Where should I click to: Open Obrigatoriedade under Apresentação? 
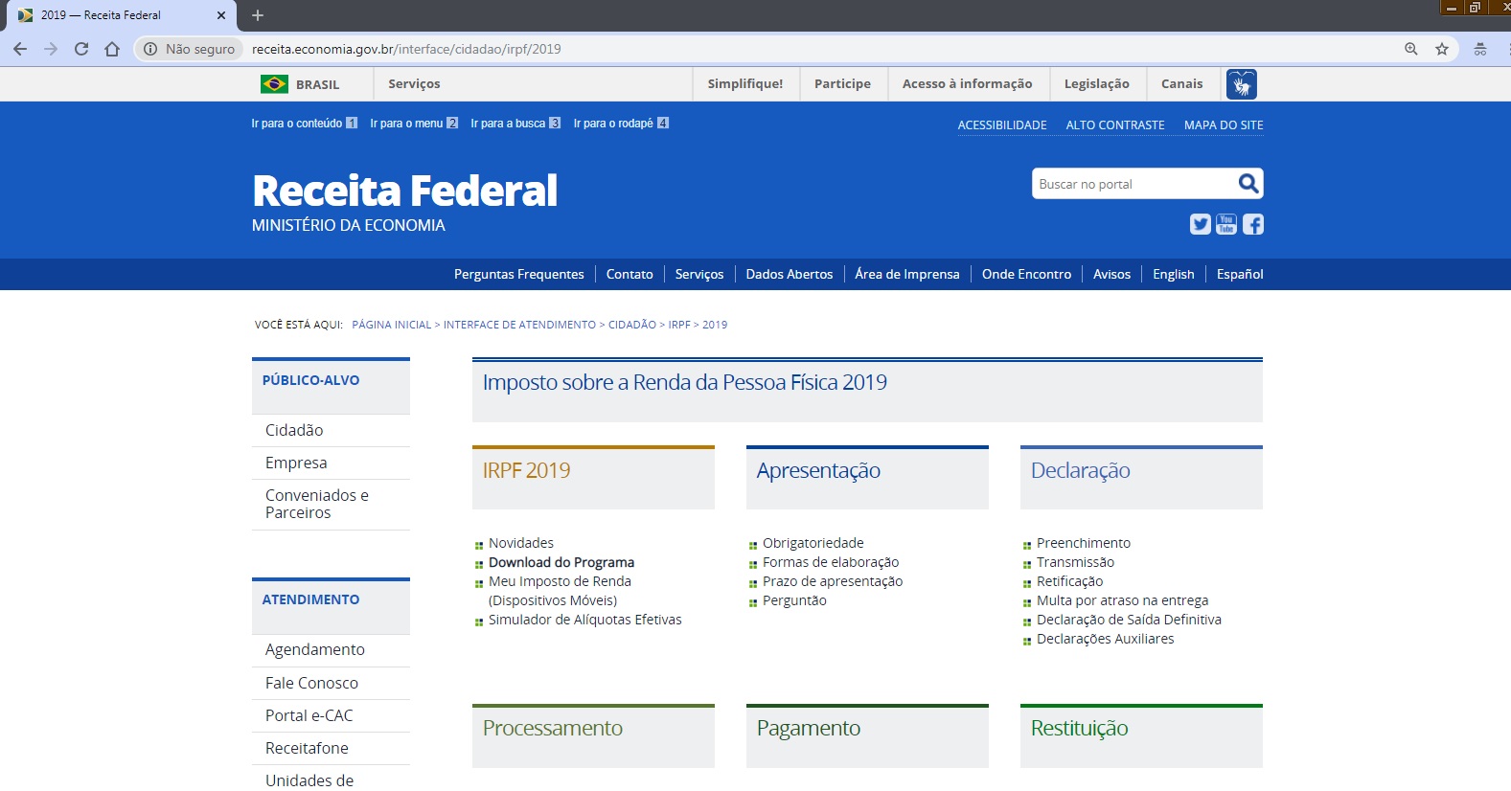813,543
